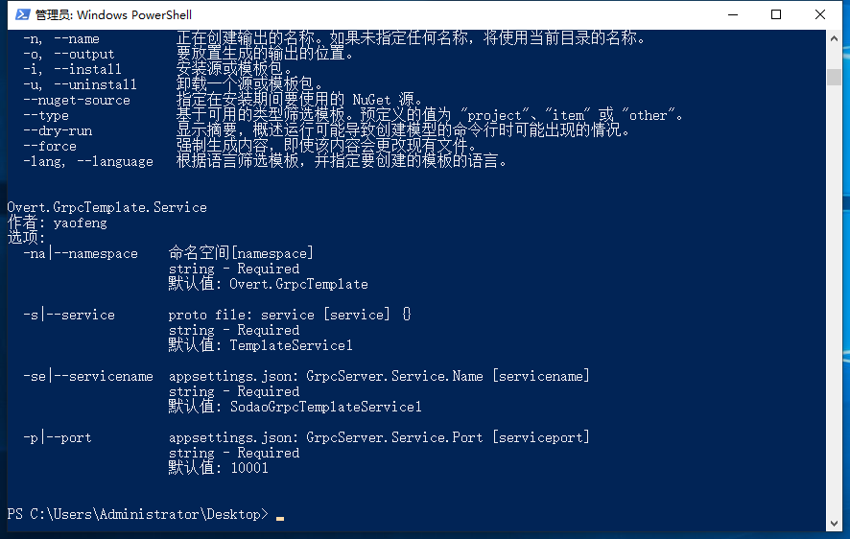Screen dimensions: 850x539
Task: Click the blinking cursor at the command prompt
Action: click(x=280, y=517)
